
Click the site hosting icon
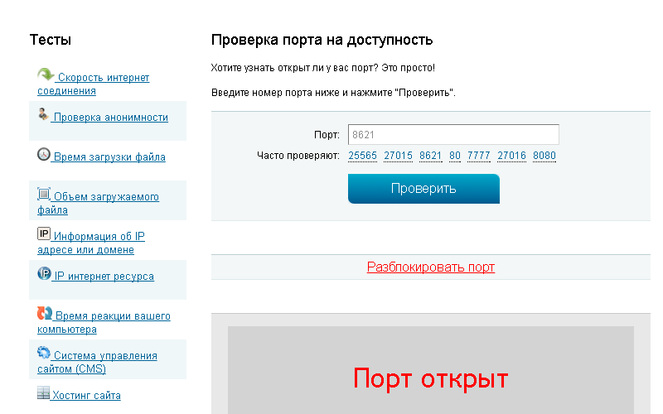point(44,392)
